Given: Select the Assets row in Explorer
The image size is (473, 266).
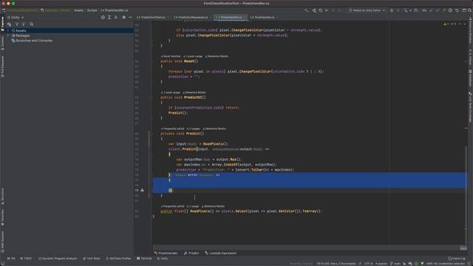Looking at the screenshot, I should (x=70, y=31).
